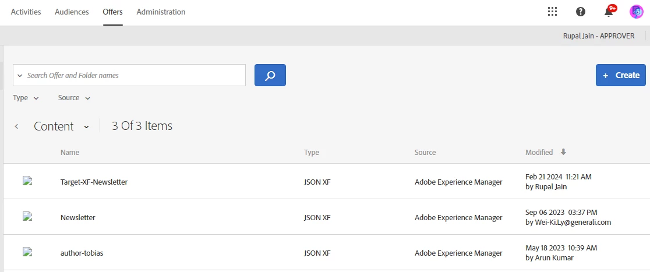Open the Target-XF-Newsletter offer name

(x=94, y=182)
